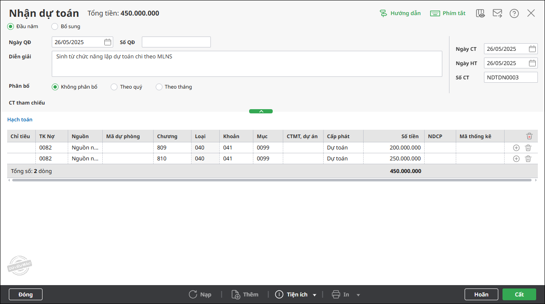The image size is (545, 304).
Task: Click the scroll right arrow of table
Action: (x=536, y=180)
